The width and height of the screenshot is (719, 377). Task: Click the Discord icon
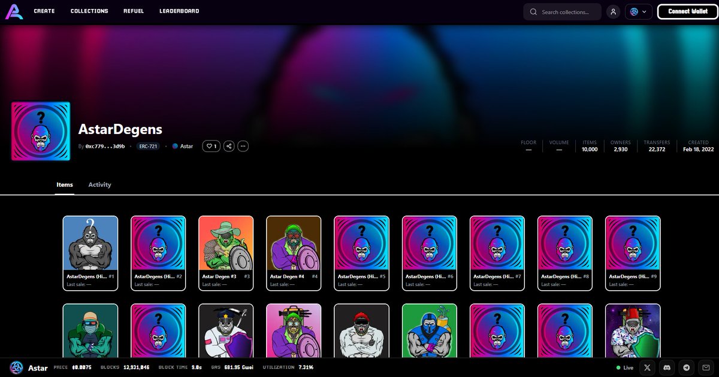667,367
